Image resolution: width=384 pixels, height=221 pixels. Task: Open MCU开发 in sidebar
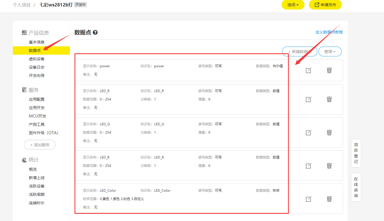point(37,116)
